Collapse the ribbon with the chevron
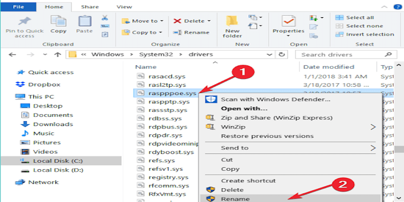404x202 pixels. pyautogui.click(x=384, y=7)
